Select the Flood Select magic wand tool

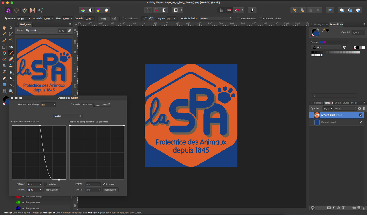(11, 40)
